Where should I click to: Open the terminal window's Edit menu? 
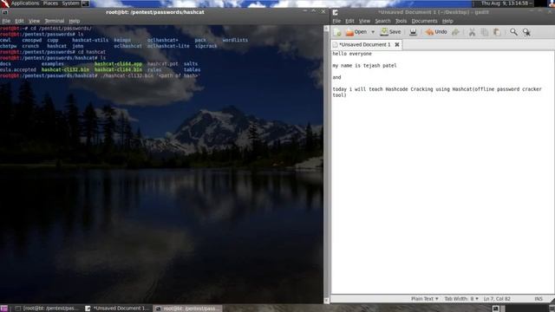click(19, 21)
